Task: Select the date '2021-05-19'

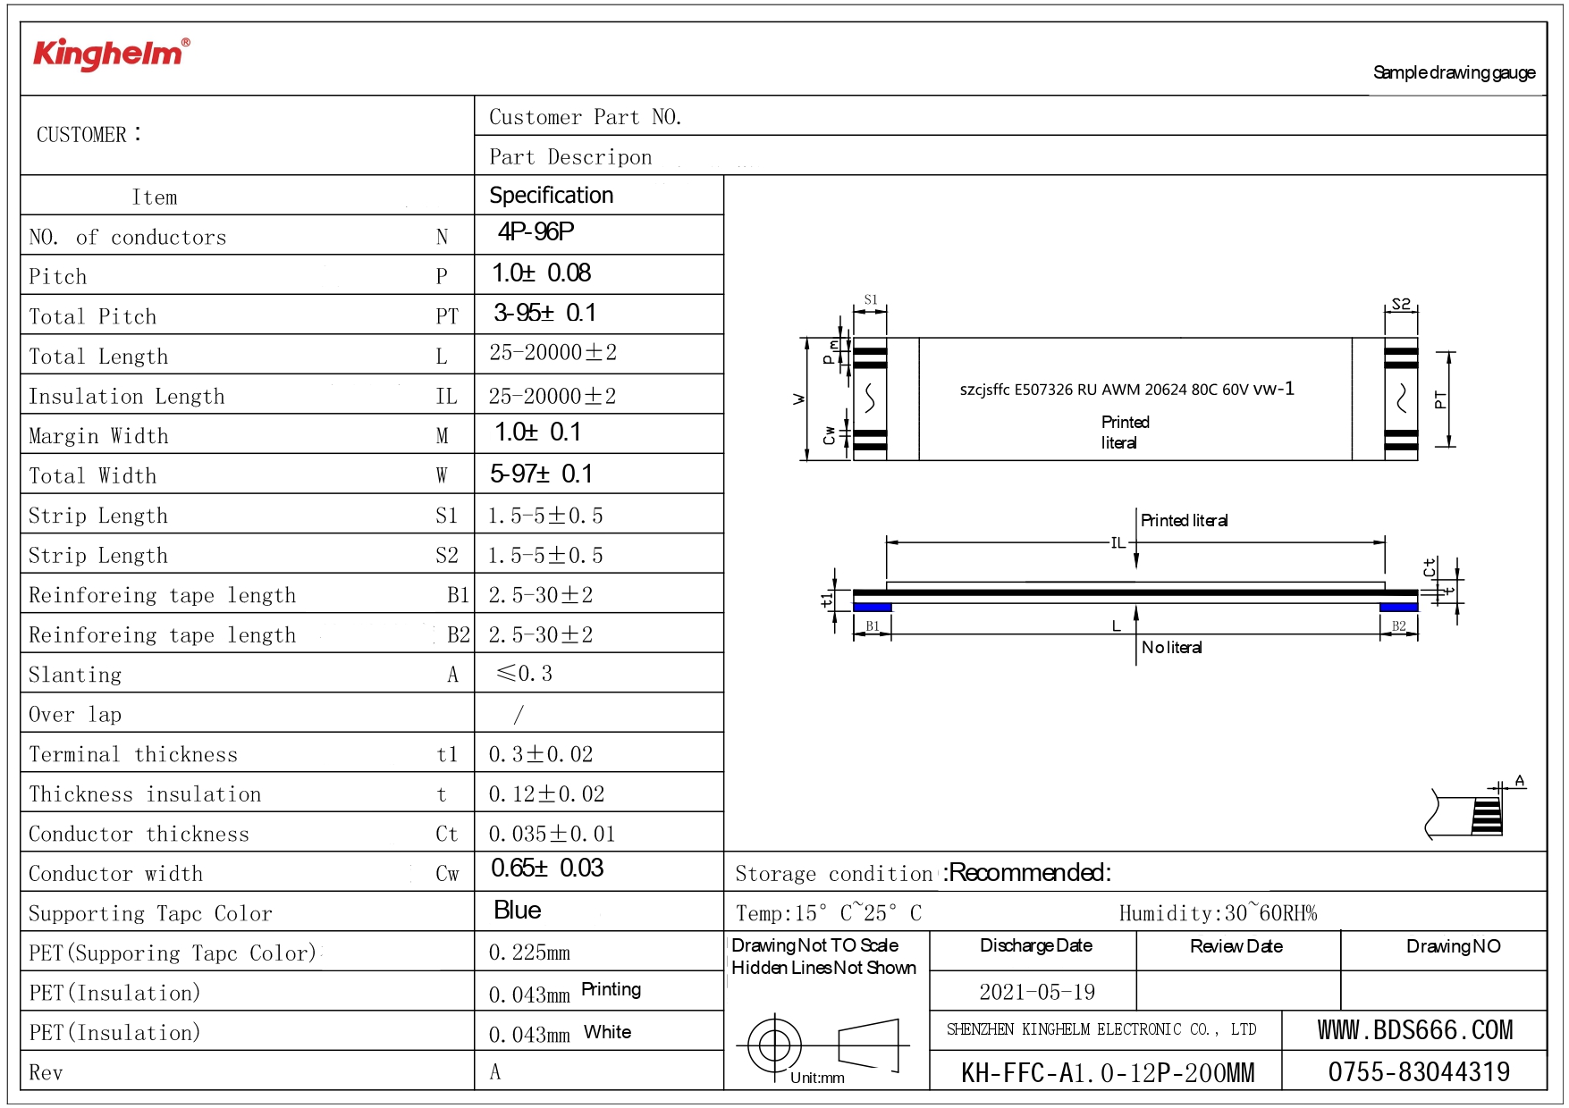Action: pyautogui.click(x=1037, y=992)
